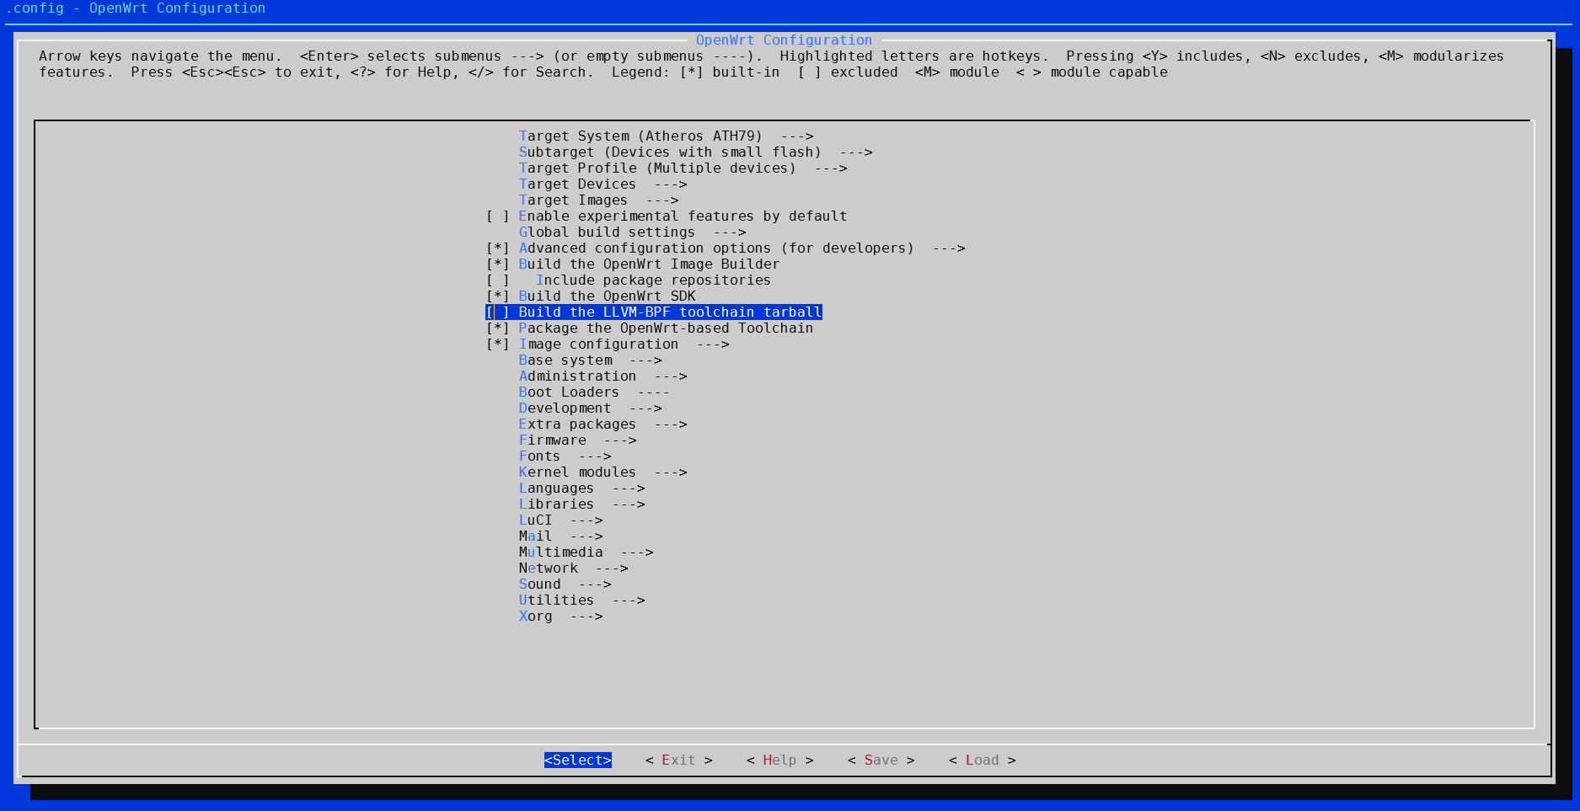Open Target Images submenu

[598, 200]
